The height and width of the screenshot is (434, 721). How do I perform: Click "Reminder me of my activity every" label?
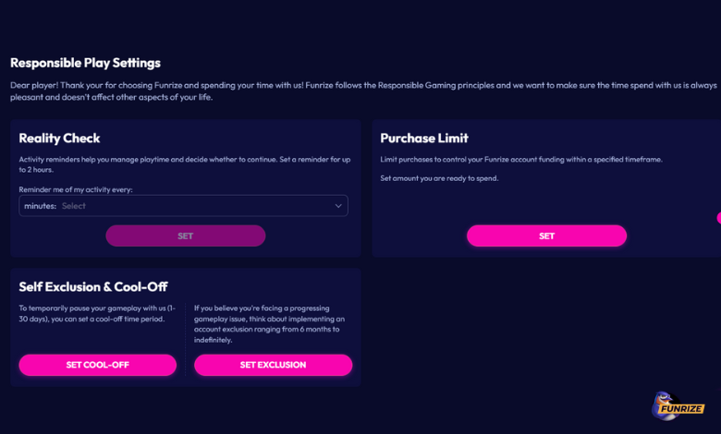[x=76, y=189]
